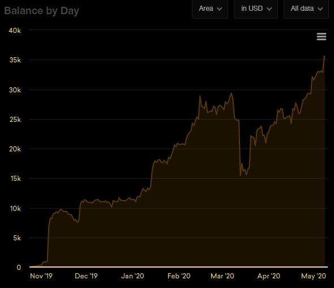Click the 20k y-axis label

click(15, 149)
